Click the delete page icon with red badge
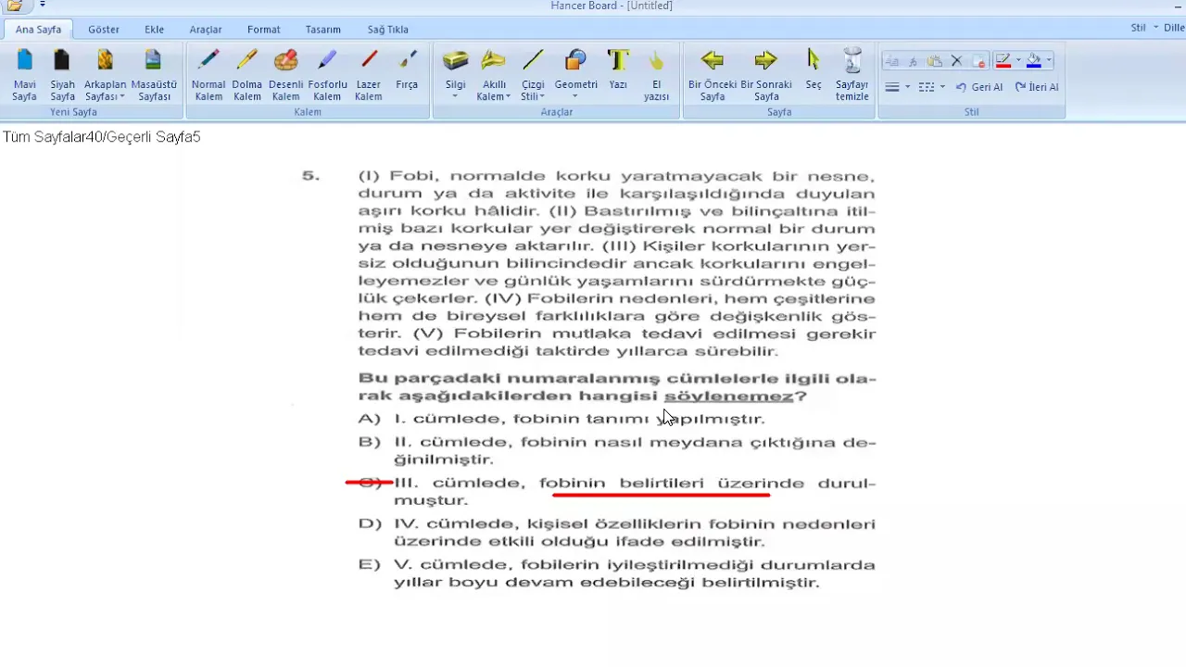1186x667 pixels. tap(978, 61)
